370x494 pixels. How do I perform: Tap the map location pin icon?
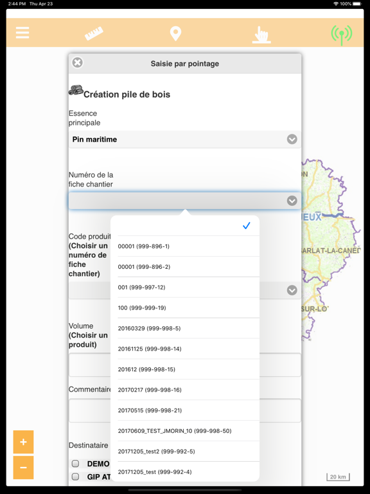coord(175,33)
